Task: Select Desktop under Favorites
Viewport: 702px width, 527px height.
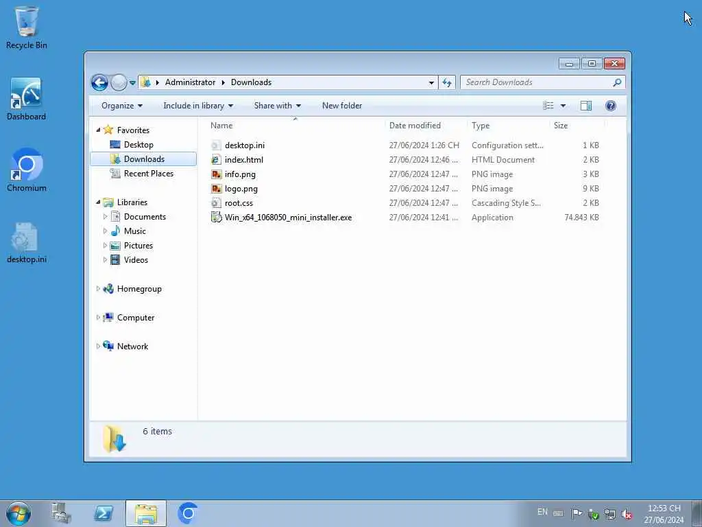Action: point(138,145)
